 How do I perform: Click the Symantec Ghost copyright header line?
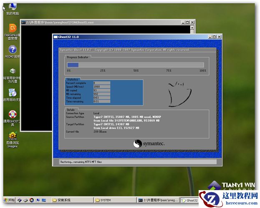125,50
